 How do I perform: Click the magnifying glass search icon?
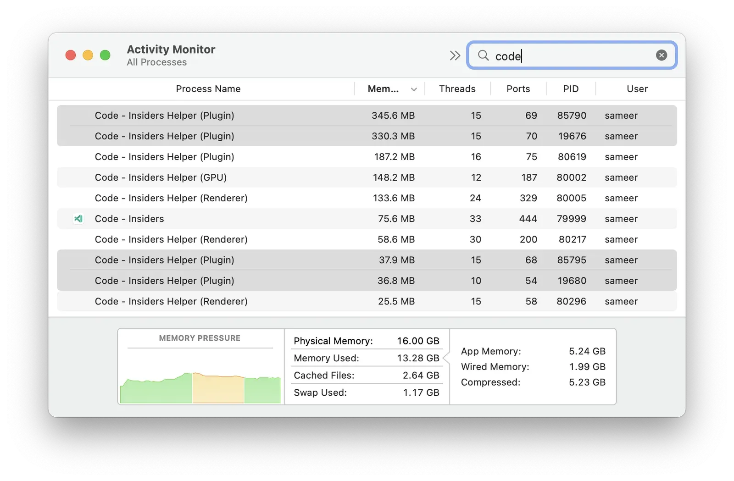pos(483,55)
